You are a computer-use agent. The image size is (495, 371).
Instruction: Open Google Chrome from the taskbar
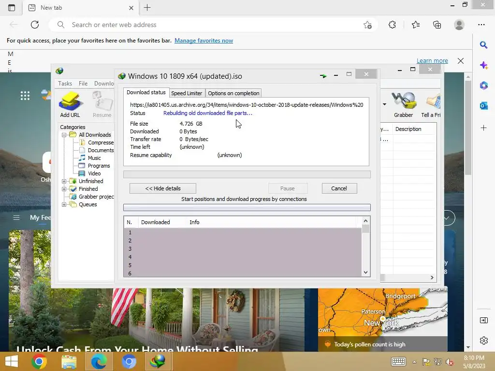coord(39,361)
